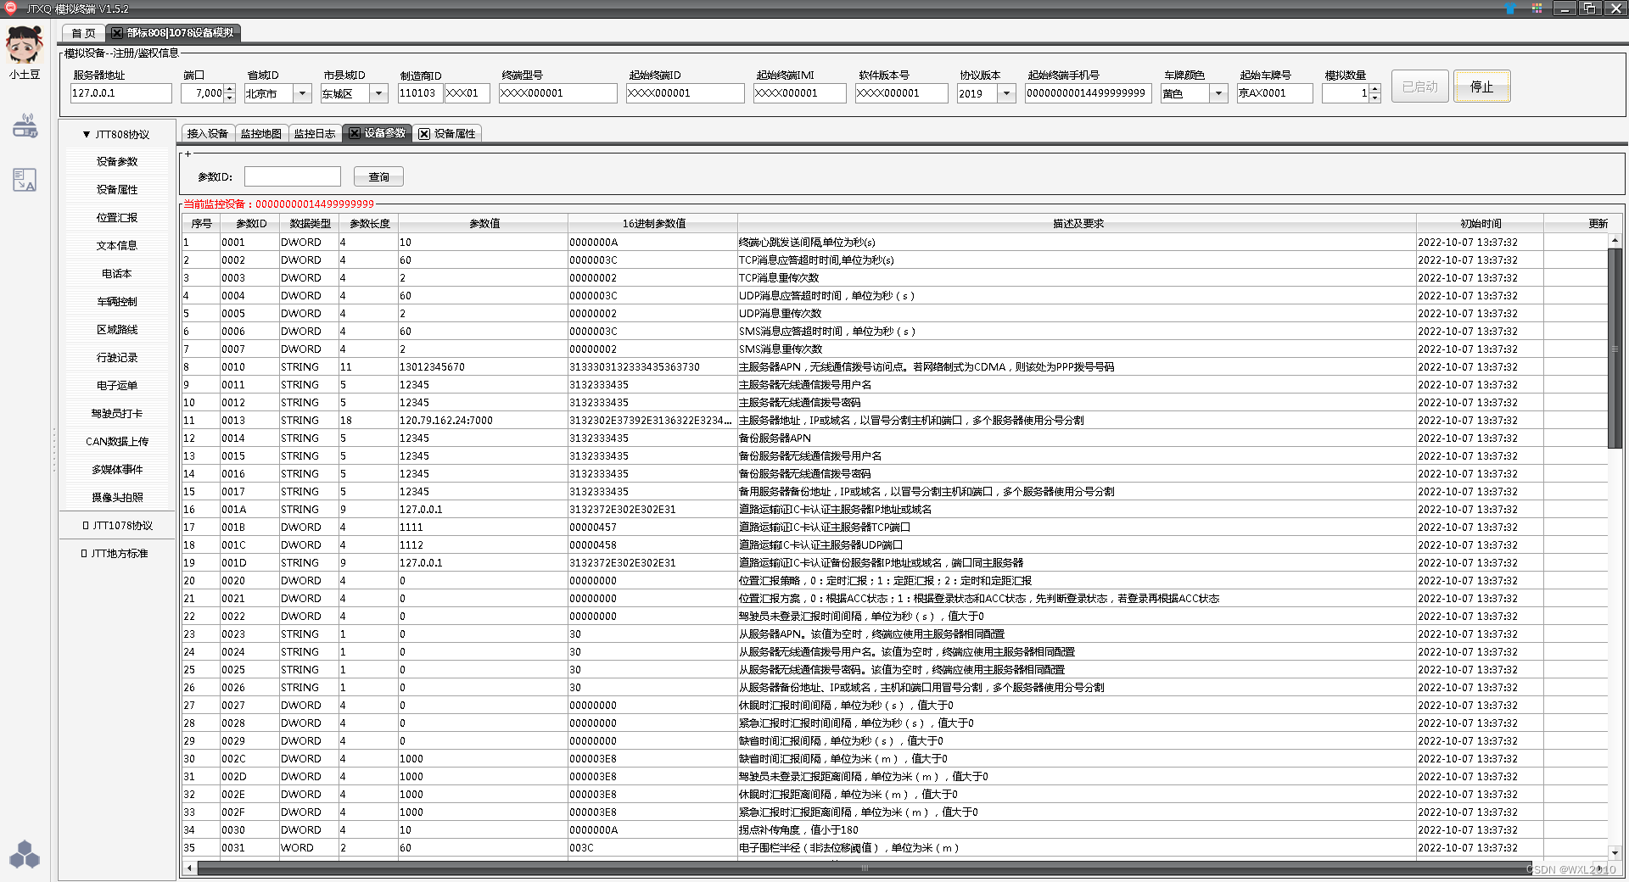The width and height of the screenshot is (1629, 882).
Task: Open the 市县域ID dropdown
Action: [x=378, y=93]
